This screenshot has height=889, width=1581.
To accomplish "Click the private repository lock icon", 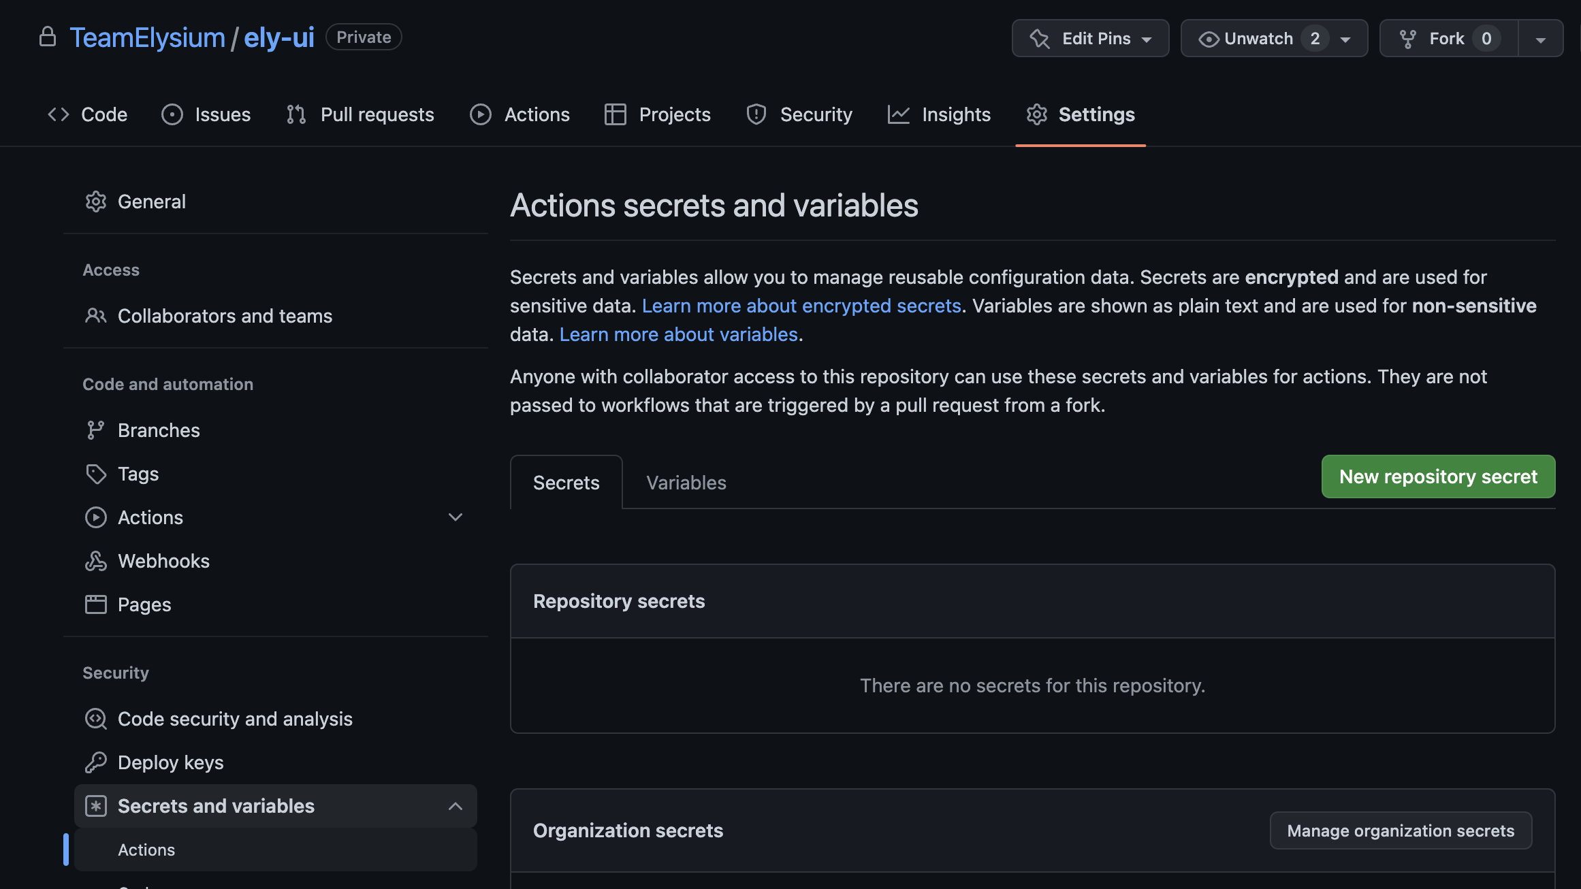I will coord(48,37).
